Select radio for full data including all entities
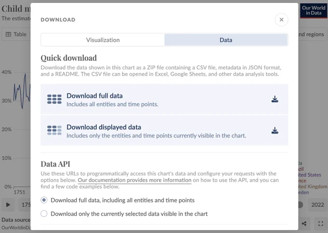The height and width of the screenshot is (233, 328). point(44,200)
